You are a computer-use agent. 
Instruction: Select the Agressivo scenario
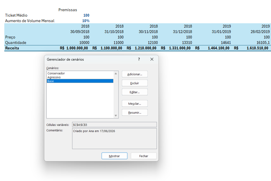click(80, 77)
